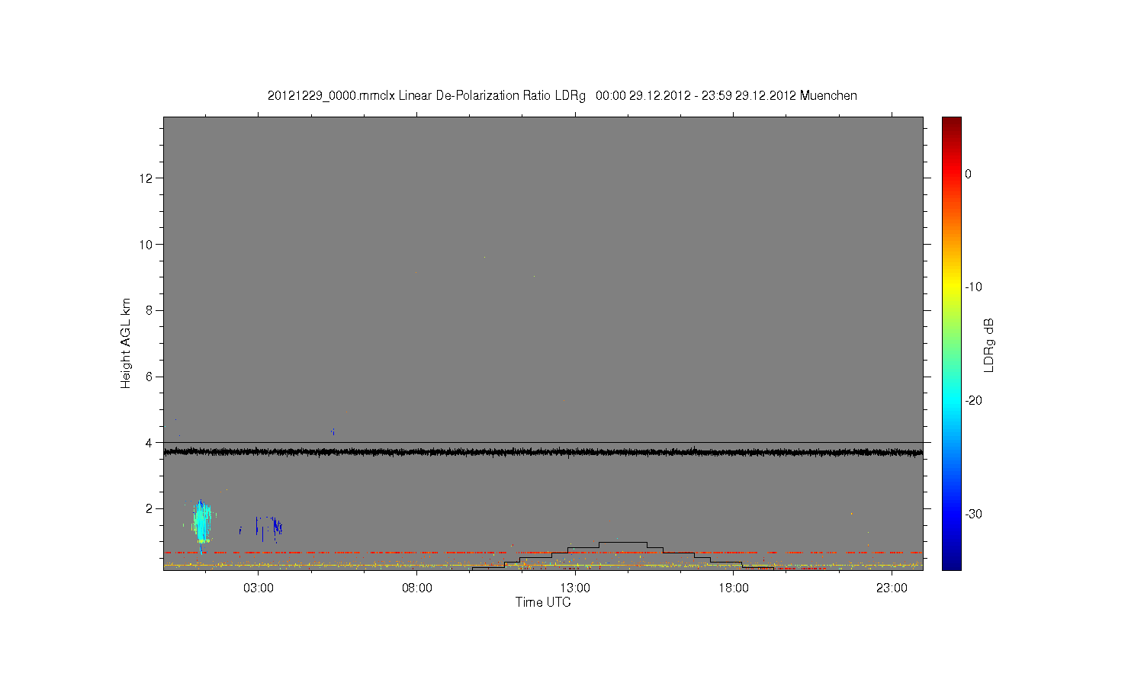Click the colorbar value 0
This screenshot has width=1144, height=686.
(x=969, y=174)
